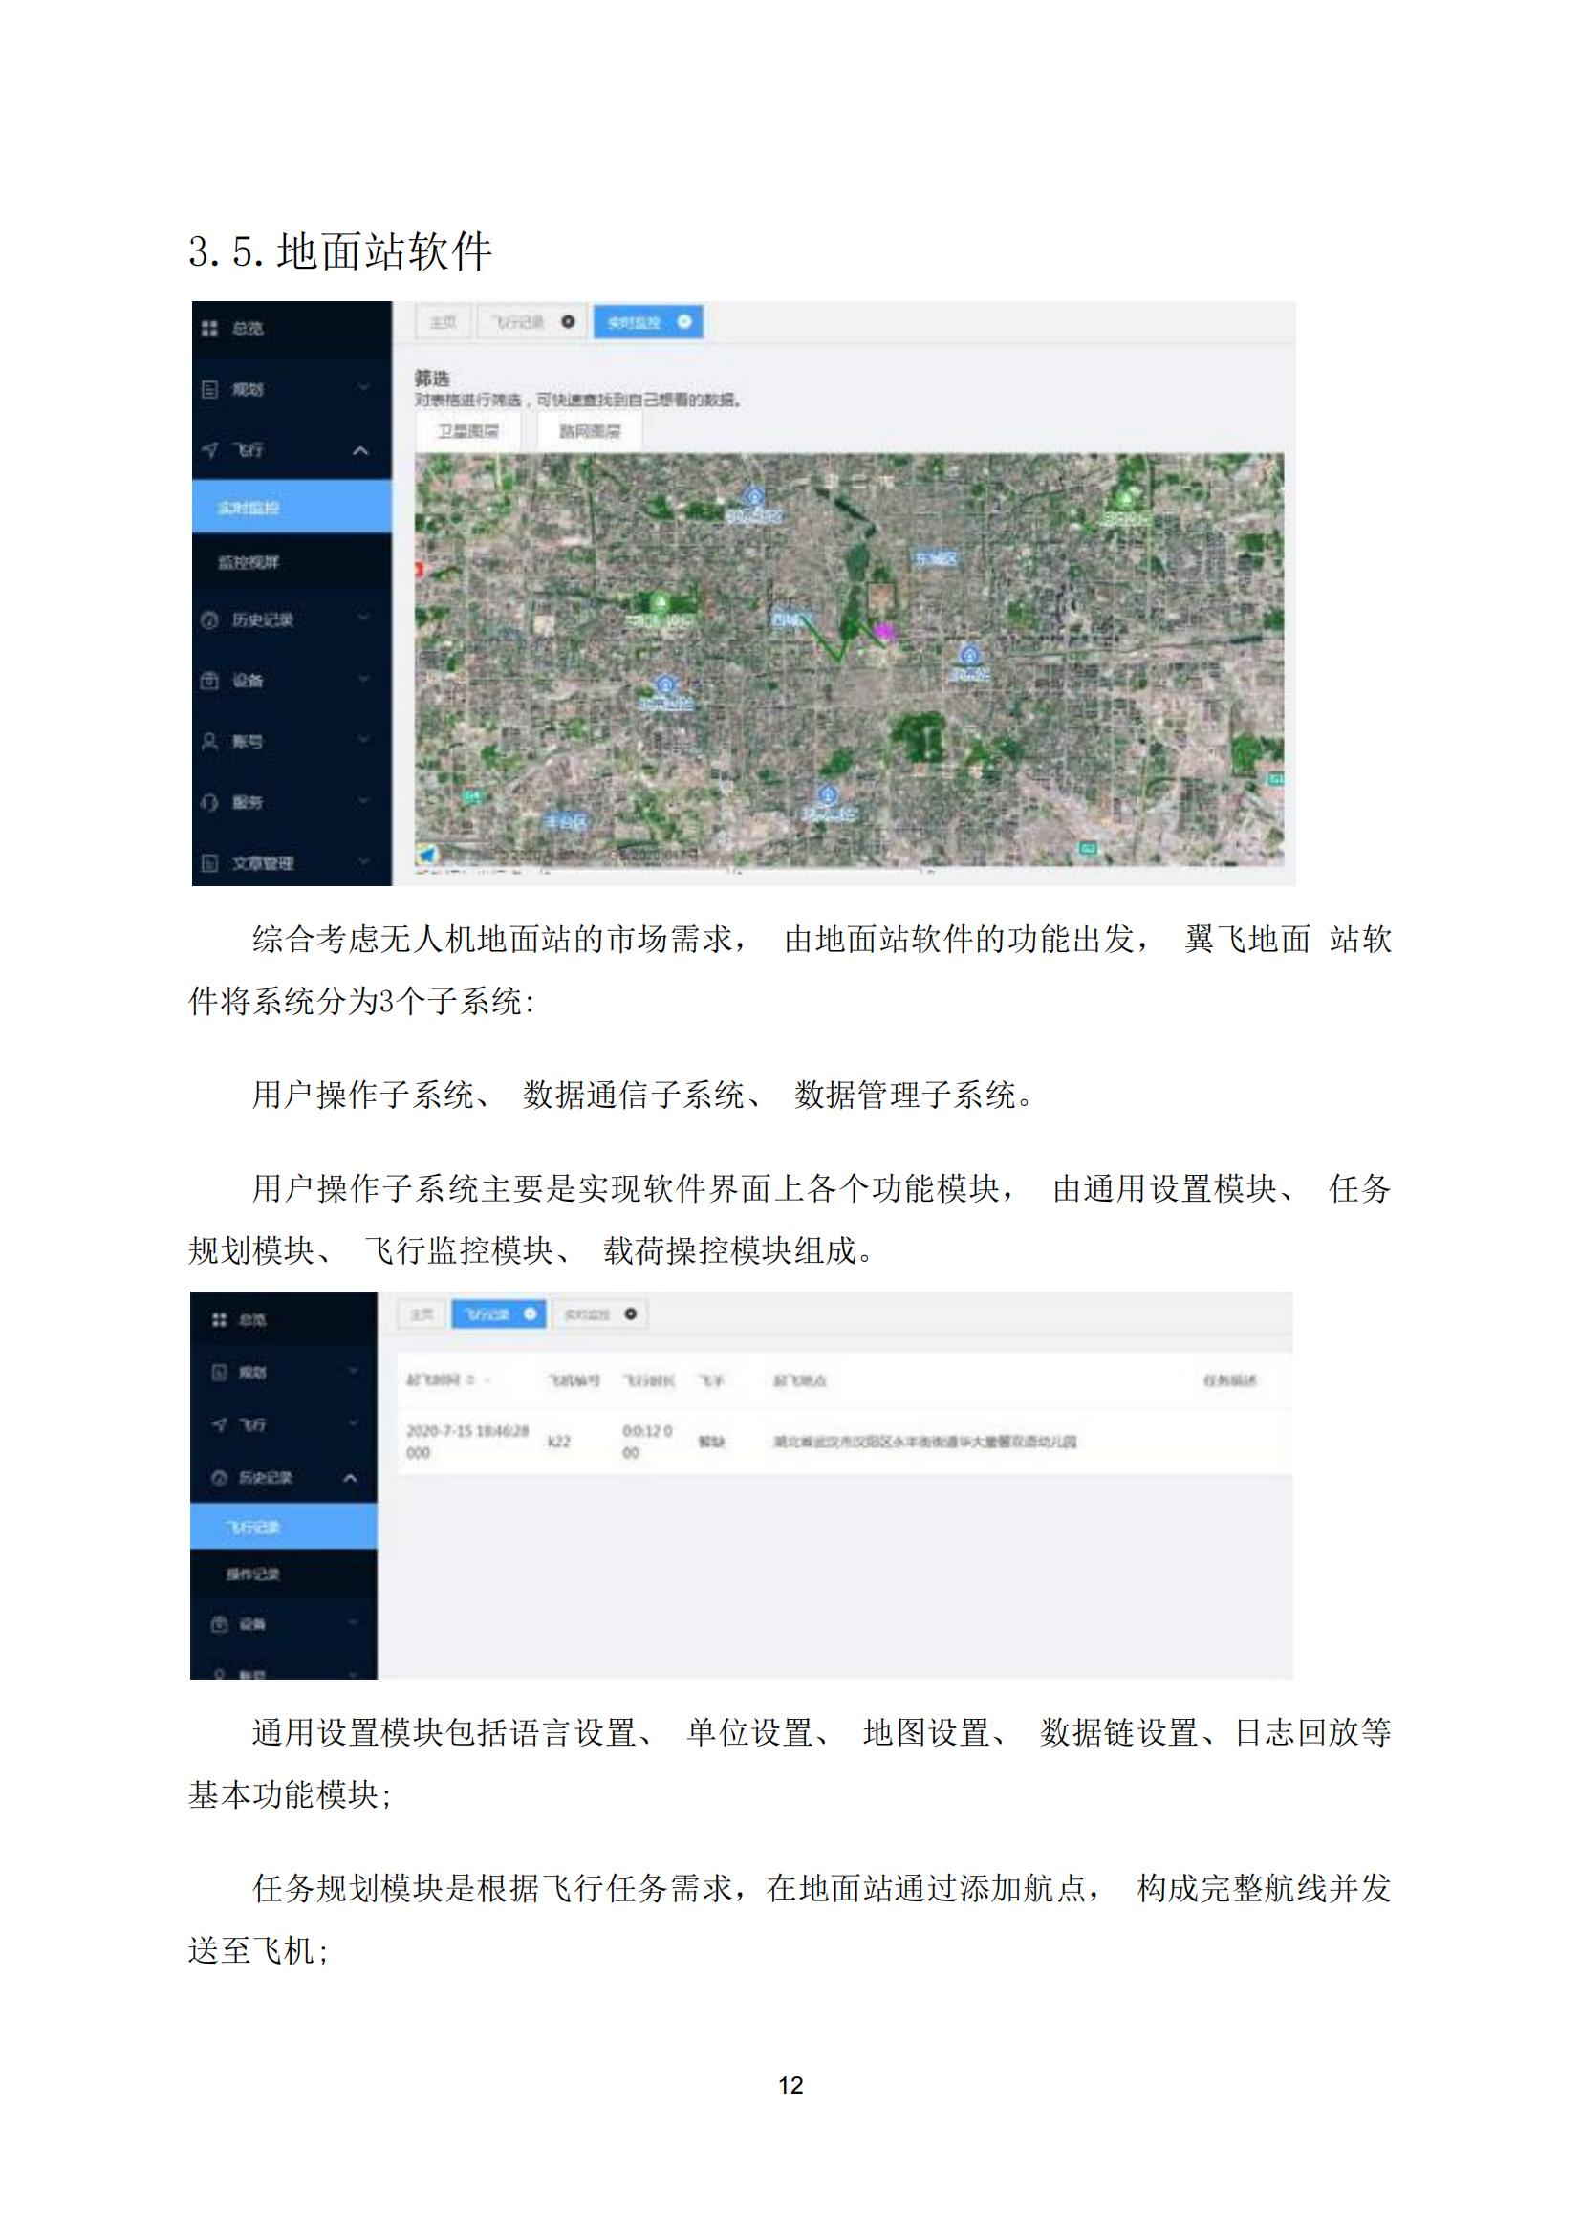Collapse the expanded 历史记录 menu chevron
This screenshot has height=2236, width=1581.
click(351, 1477)
